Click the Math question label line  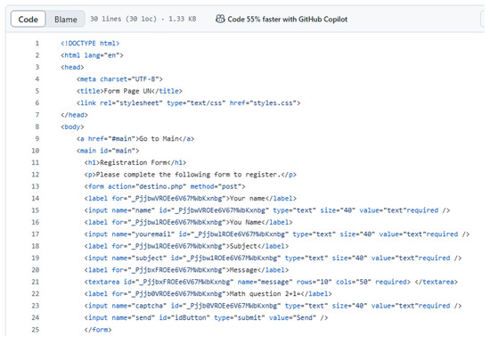point(208,293)
